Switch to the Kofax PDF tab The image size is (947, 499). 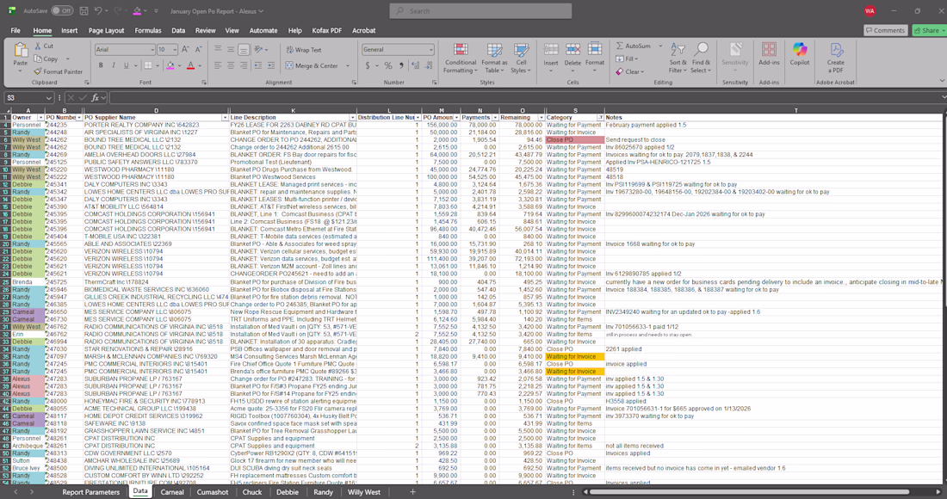pyautogui.click(x=327, y=30)
